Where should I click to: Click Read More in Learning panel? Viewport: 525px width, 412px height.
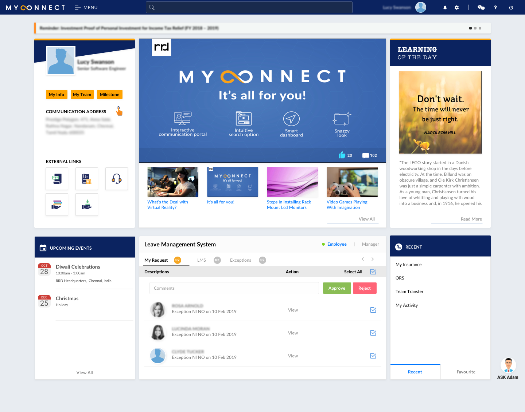[x=471, y=219]
